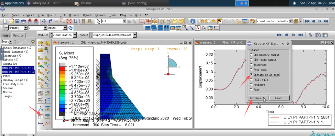The height and width of the screenshot is (136, 335).
Task: Select U:U1 PI: PART-1-1 N: 1 XY data
Action: coord(18,68)
